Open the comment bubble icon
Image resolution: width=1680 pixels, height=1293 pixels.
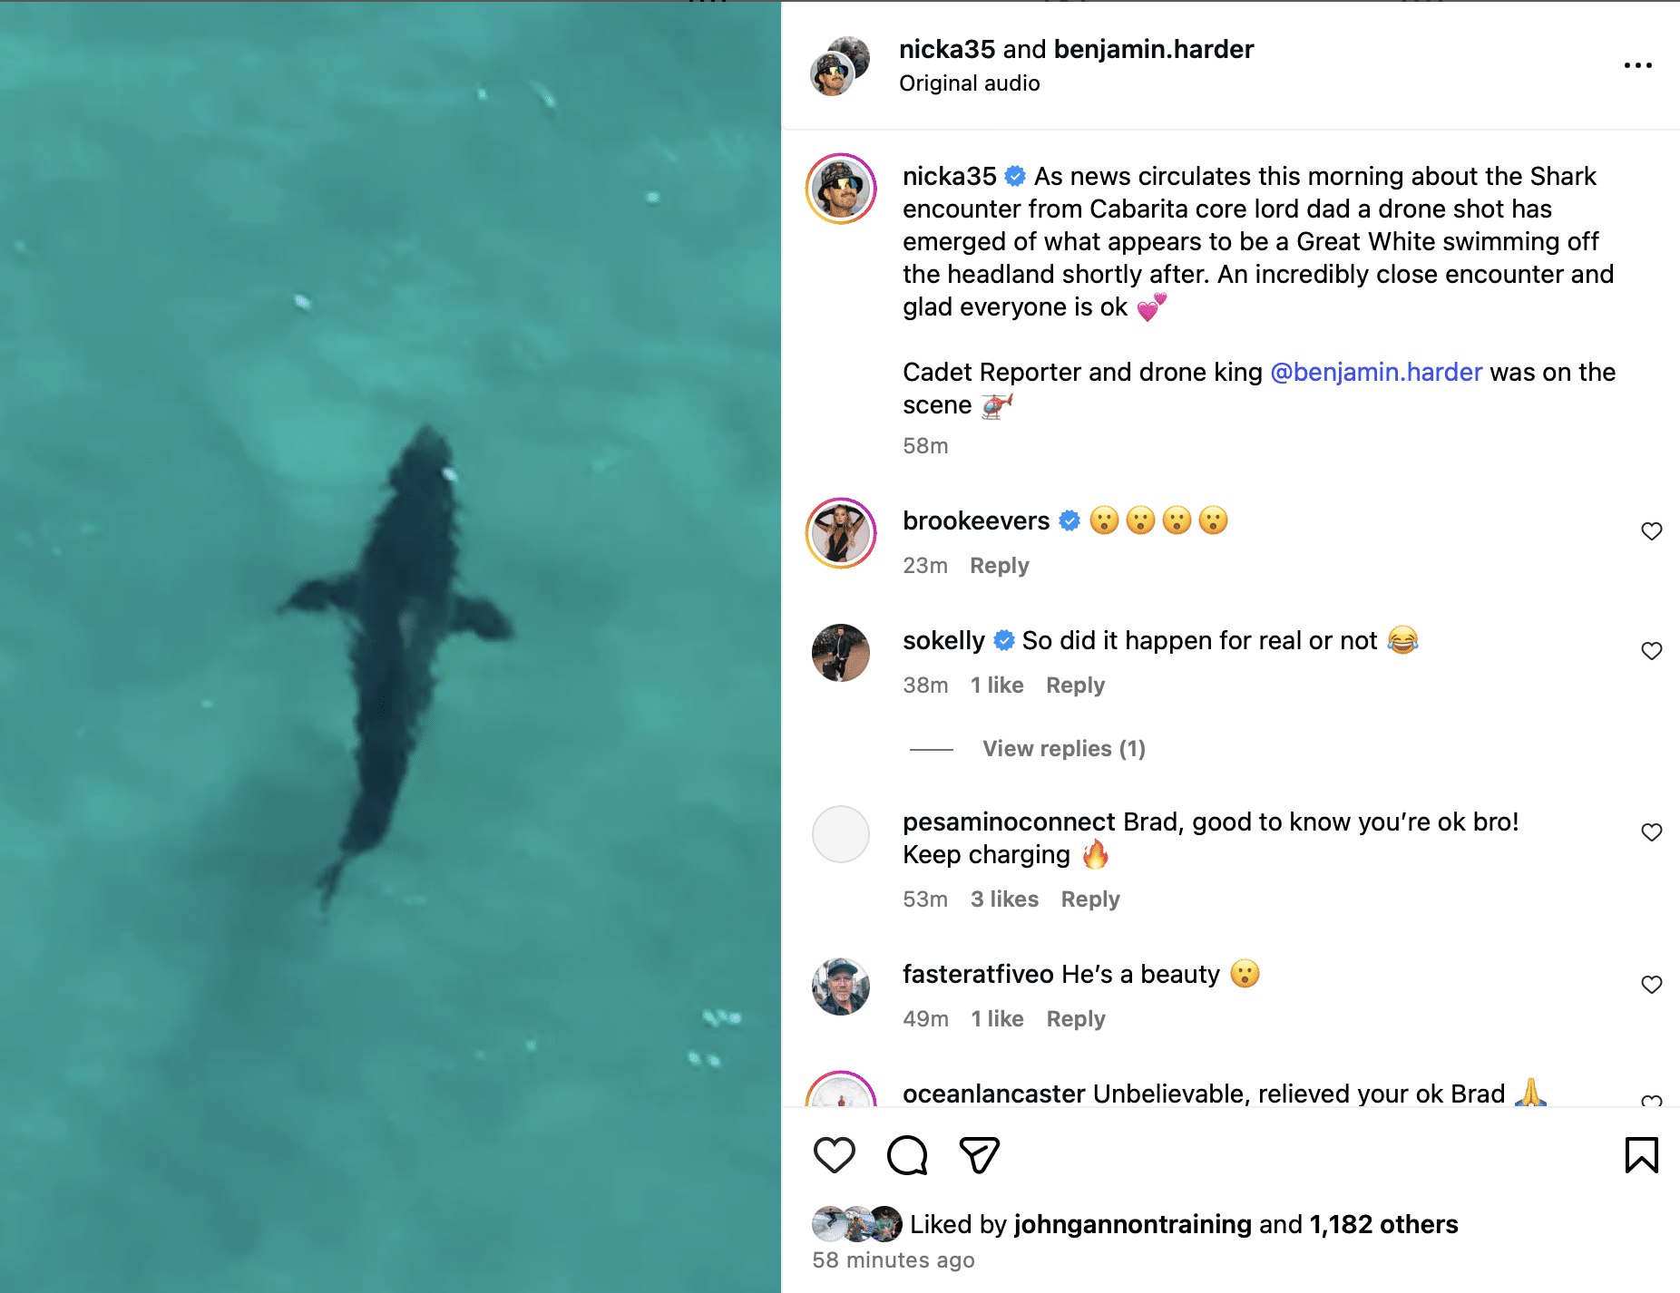[906, 1155]
